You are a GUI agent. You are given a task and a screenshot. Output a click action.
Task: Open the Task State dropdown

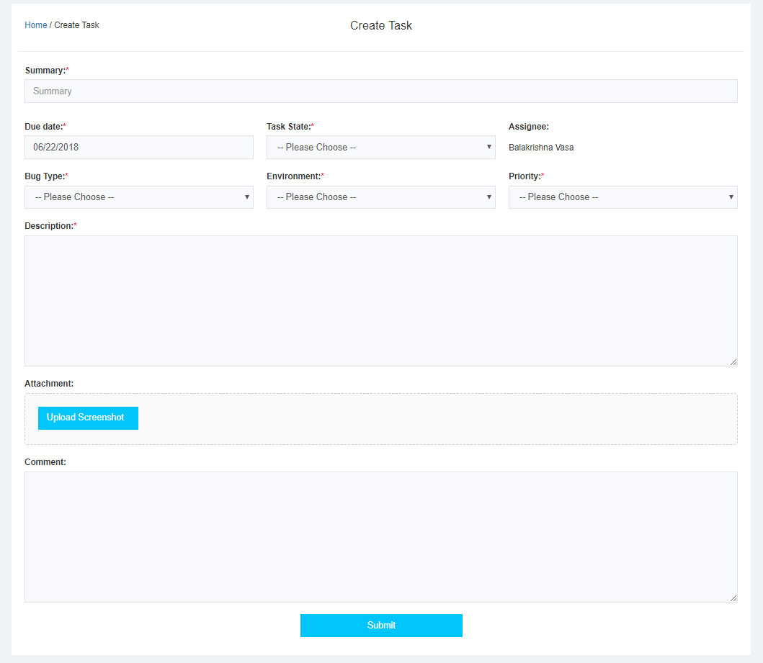pyautogui.click(x=380, y=148)
